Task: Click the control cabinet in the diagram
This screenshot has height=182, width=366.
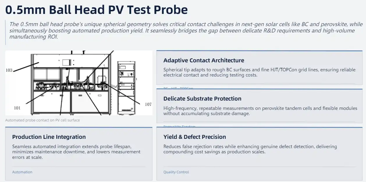Action: coord(127,88)
